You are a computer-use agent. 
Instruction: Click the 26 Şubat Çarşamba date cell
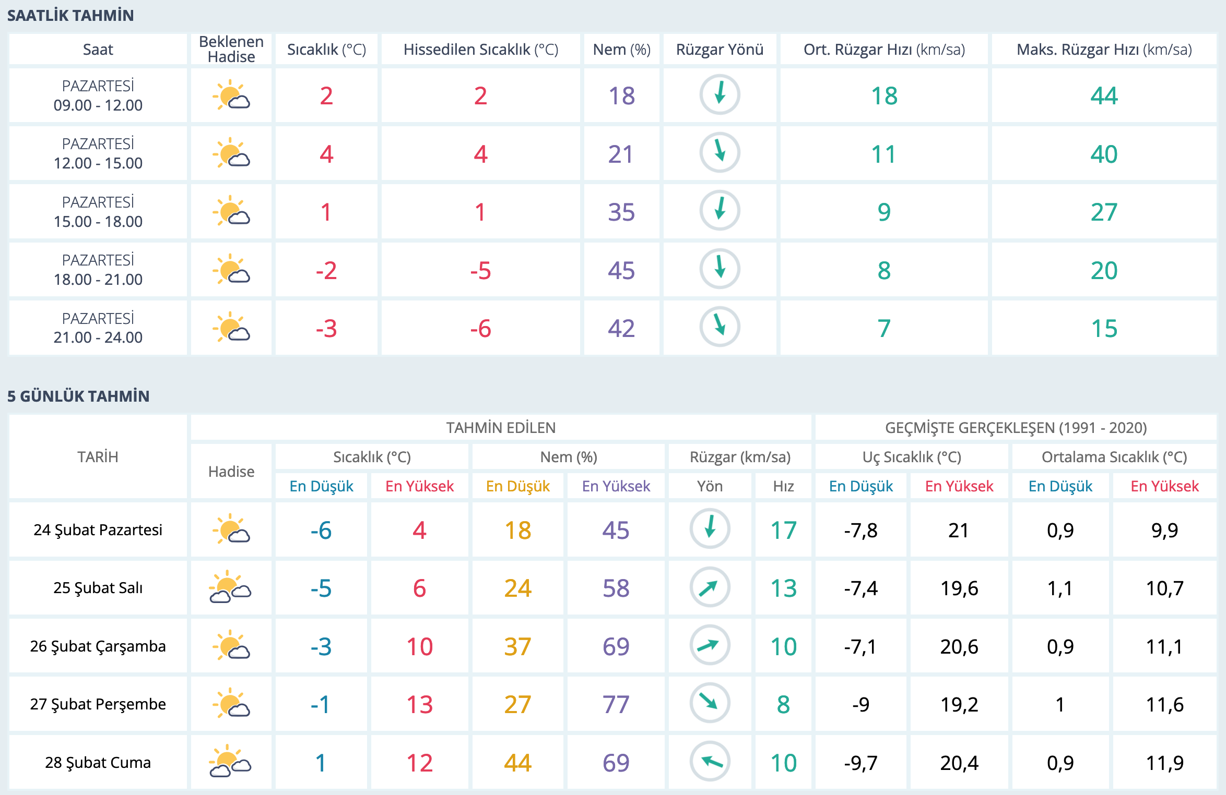(x=98, y=646)
